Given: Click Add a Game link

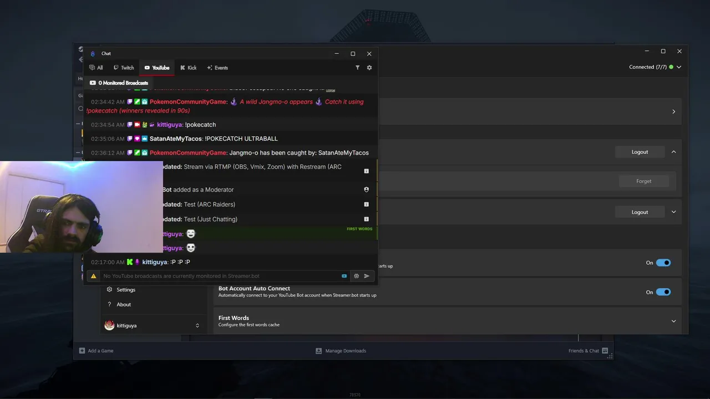Looking at the screenshot, I should [100, 351].
